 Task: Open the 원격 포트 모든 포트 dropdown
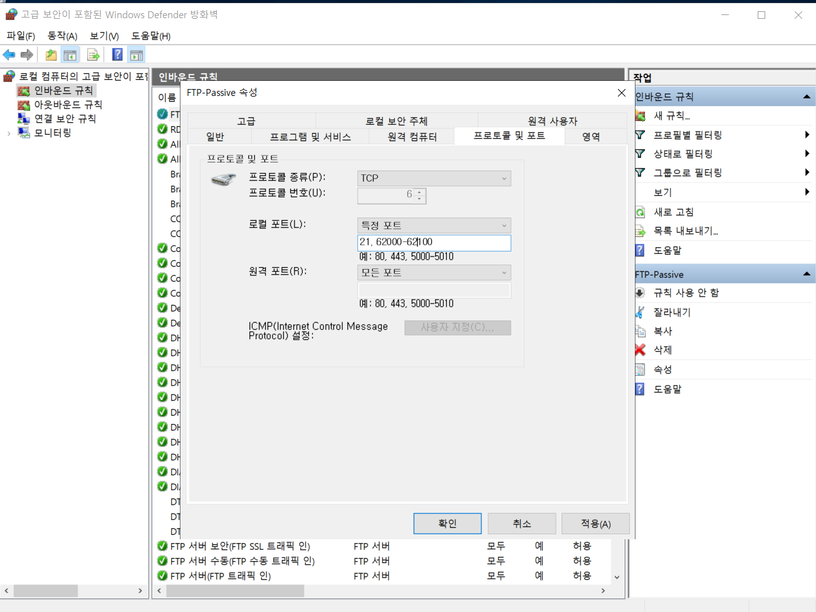point(434,272)
